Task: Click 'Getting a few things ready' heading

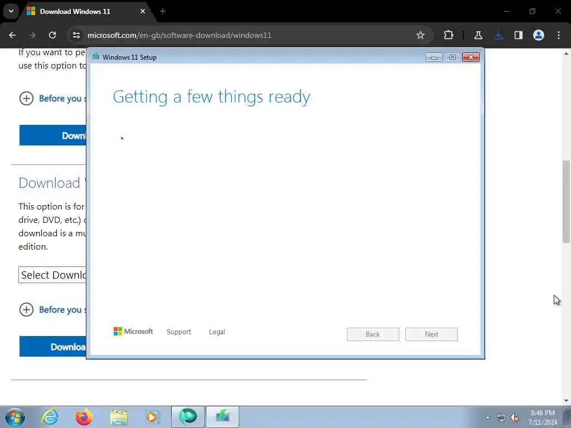Action: point(211,97)
